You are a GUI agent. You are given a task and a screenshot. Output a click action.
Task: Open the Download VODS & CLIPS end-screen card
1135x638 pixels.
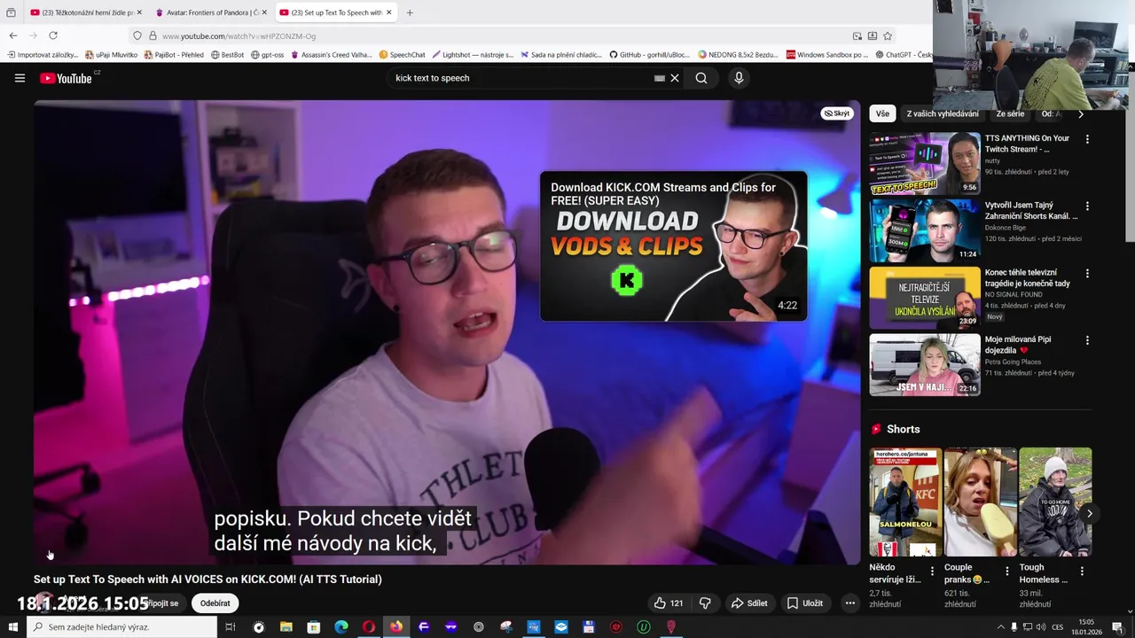(674, 246)
